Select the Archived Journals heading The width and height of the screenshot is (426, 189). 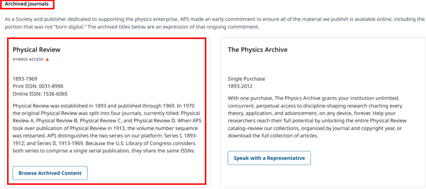(27, 4)
